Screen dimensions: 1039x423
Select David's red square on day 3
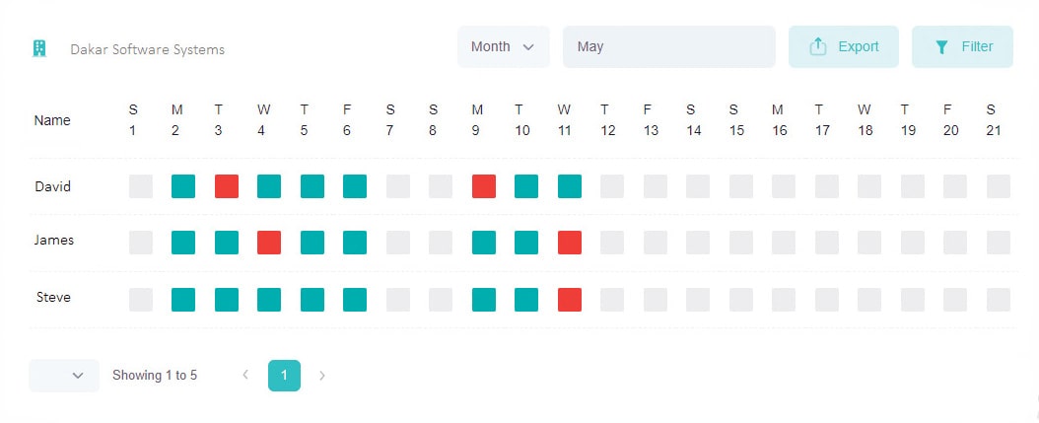tap(227, 186)
